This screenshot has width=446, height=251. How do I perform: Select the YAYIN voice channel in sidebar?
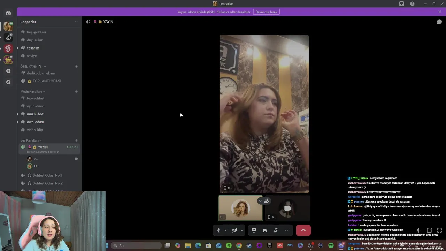pyautogui.click(x=49, y=149)
